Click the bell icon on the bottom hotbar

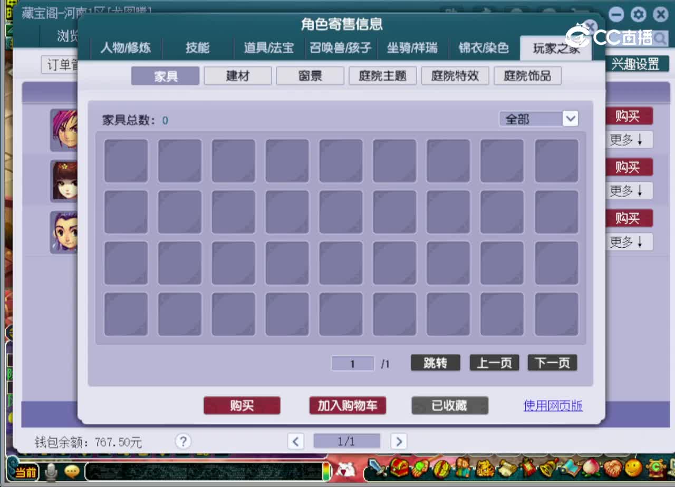pos(548,469)
